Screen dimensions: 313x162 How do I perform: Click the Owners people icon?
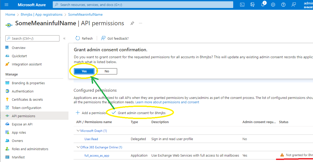coord(7,141)
